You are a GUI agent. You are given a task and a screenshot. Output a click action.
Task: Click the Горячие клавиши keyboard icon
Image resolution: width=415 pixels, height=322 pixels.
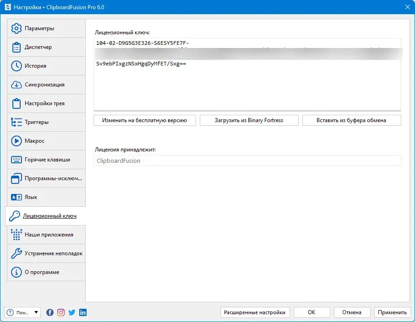(16, 160)
